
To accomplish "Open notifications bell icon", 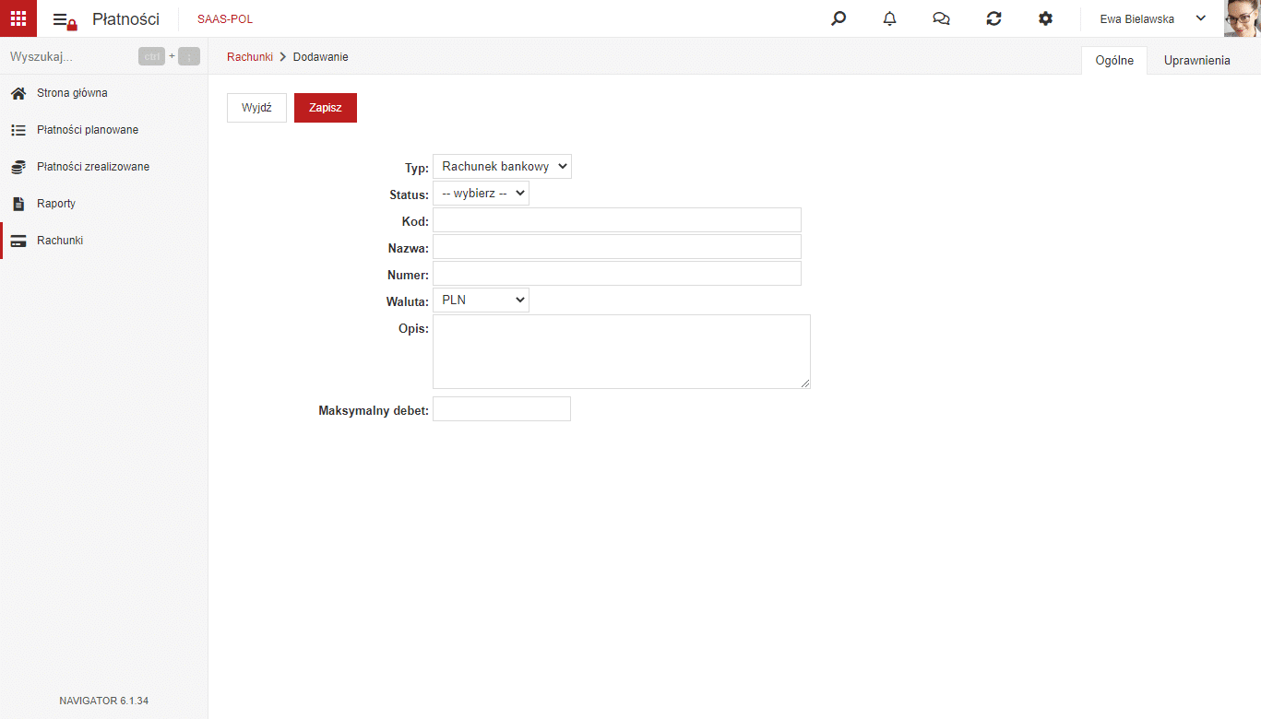I will point(890,18).
